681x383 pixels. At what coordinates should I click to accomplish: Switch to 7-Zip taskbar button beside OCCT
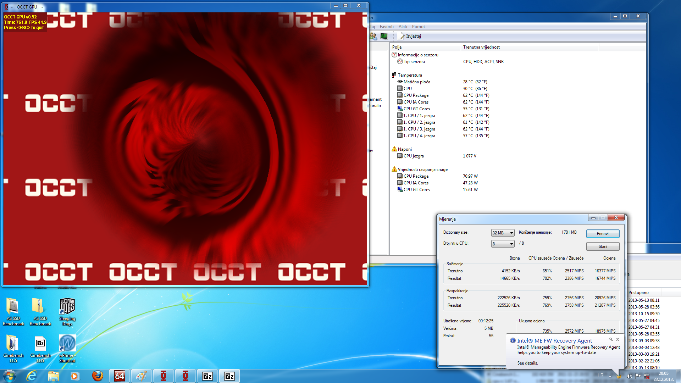[207, 376]
